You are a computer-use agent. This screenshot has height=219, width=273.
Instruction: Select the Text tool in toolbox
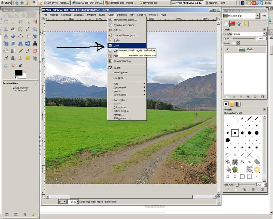[35, 43]
